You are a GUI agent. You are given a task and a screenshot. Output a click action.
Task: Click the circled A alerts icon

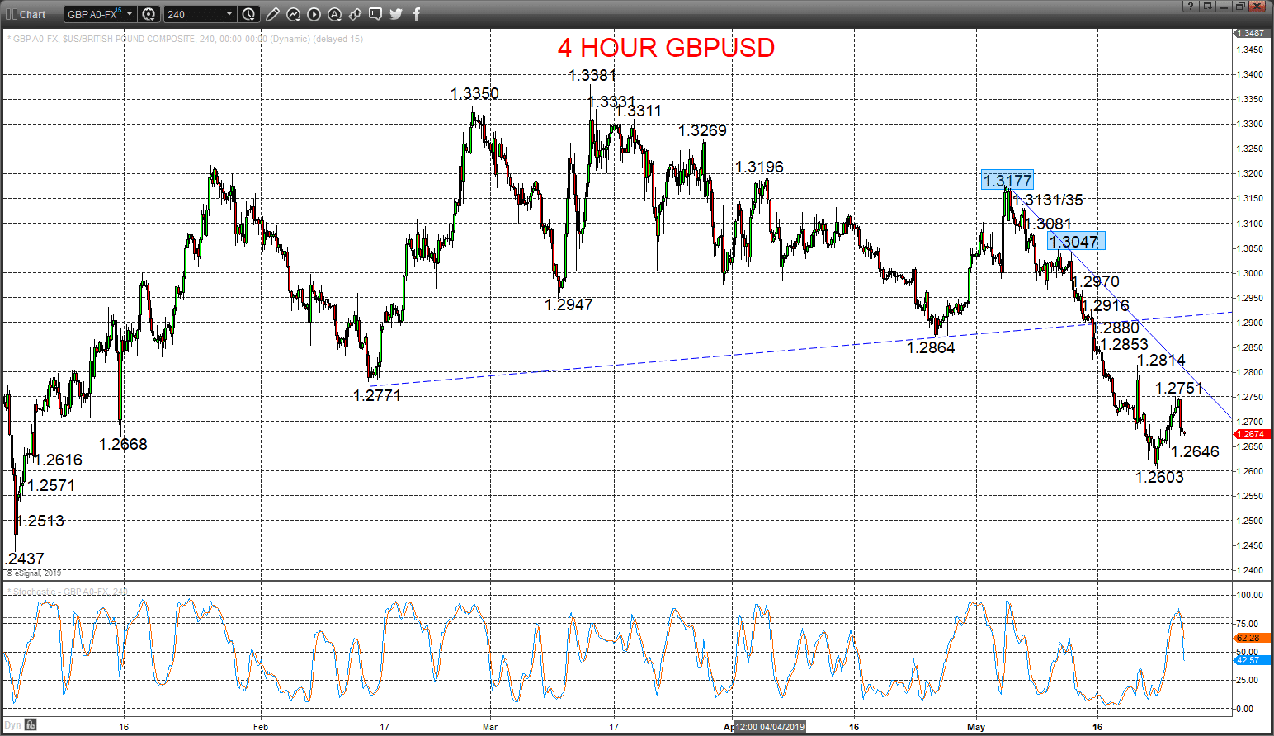tap(334, 14)
